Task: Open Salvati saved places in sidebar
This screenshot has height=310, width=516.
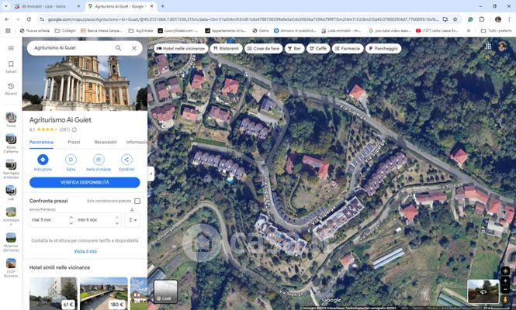Action: click(x=11, y=68)
